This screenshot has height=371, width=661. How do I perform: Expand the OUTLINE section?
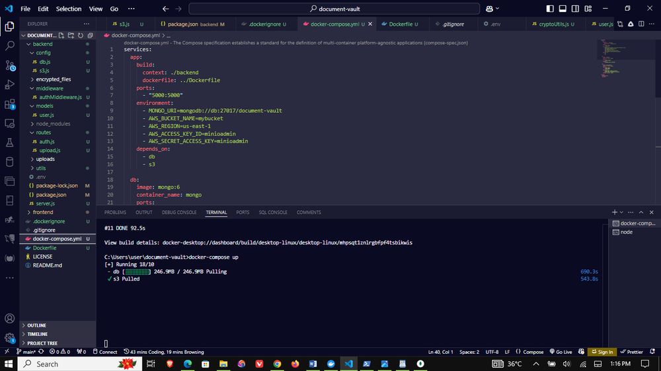coord(58,325)
